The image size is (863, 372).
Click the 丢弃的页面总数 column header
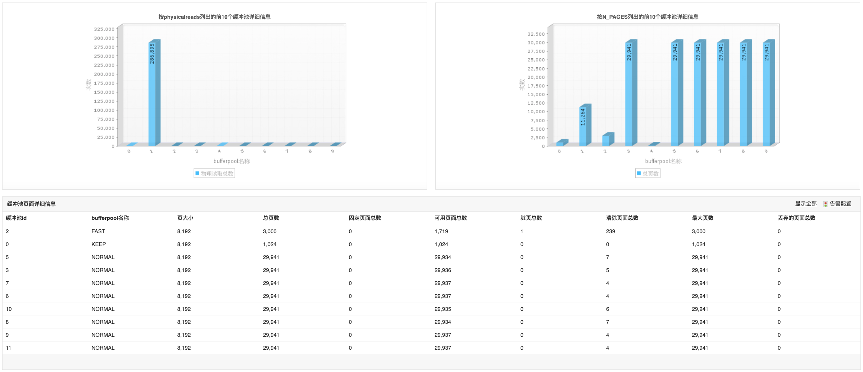(x=796, y=218)
